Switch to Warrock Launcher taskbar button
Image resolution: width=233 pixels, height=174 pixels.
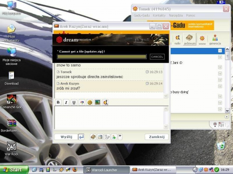click(x=106, y=170)
